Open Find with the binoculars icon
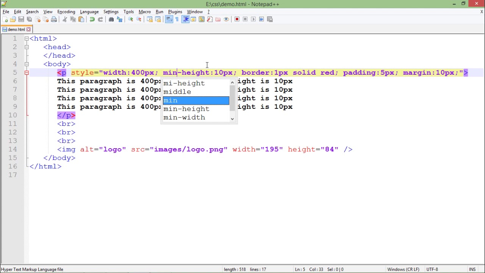This screenshot has width=485, height=273. pyautogui.click(x=111, y=19)
